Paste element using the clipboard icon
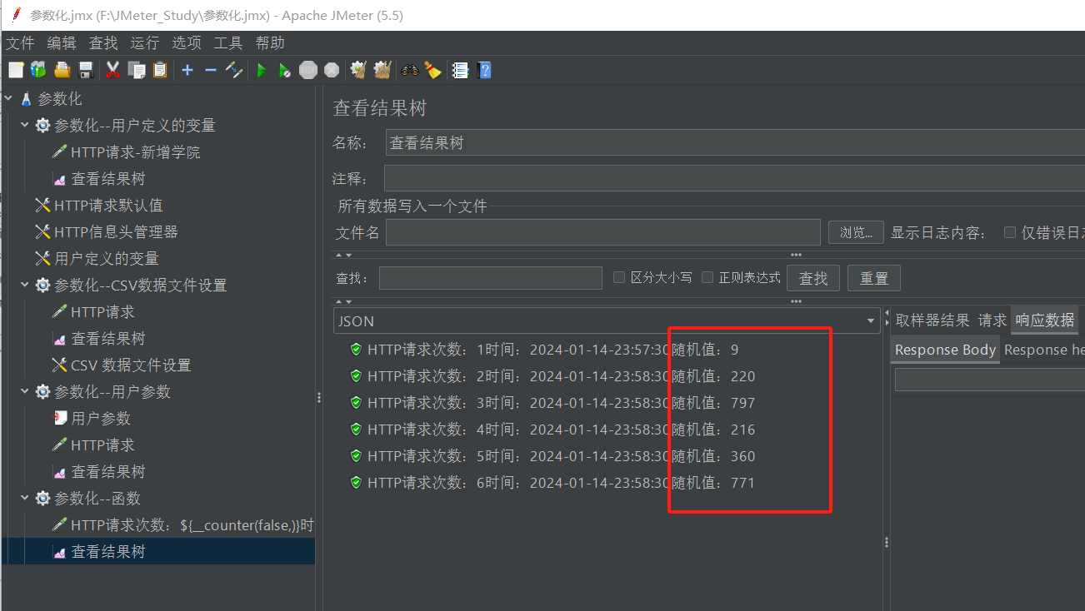Screen dimensions: 1085x611 coord(160,71)
